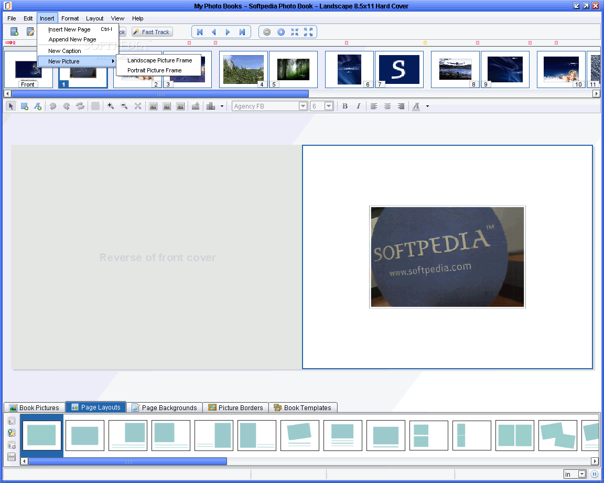Click the new book icon in toolbar

[14, 32]
